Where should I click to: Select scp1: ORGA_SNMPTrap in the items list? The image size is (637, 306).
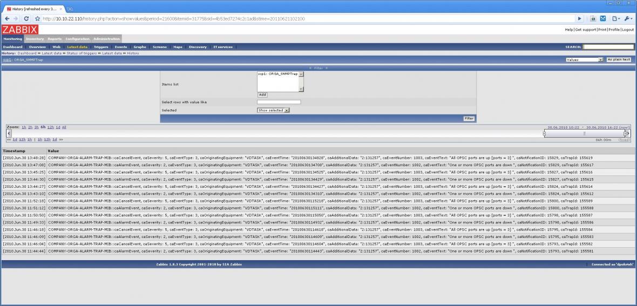click(278, 74)
